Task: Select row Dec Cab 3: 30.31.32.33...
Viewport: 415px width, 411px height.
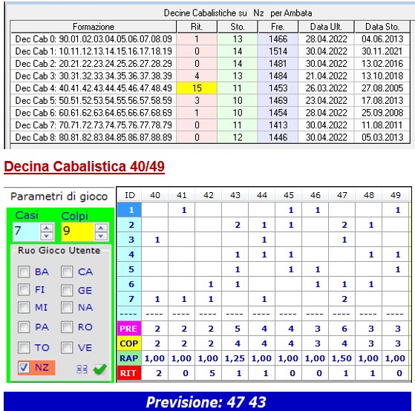Action: coord(210,76)
